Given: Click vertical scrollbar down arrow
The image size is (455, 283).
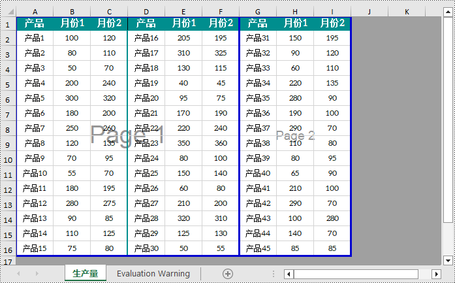Looking at the screenshot, I should click(448, 260).
